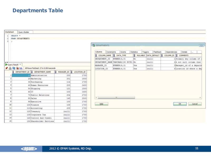Click the pin (freeze view) icon in Query Result

pos(6,68)
